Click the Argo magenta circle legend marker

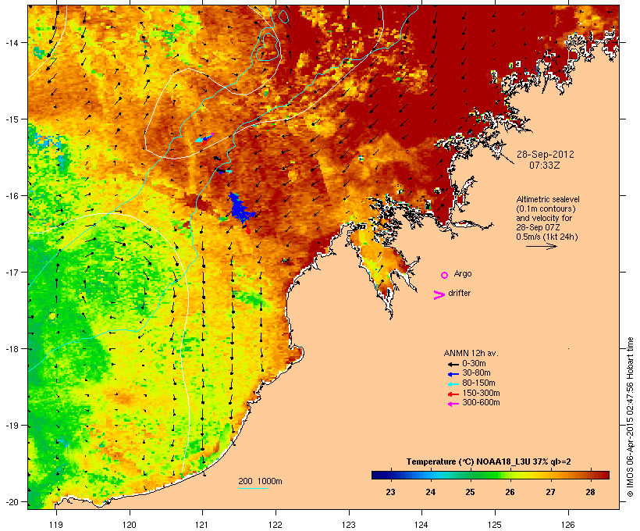[x=445, y=276]
